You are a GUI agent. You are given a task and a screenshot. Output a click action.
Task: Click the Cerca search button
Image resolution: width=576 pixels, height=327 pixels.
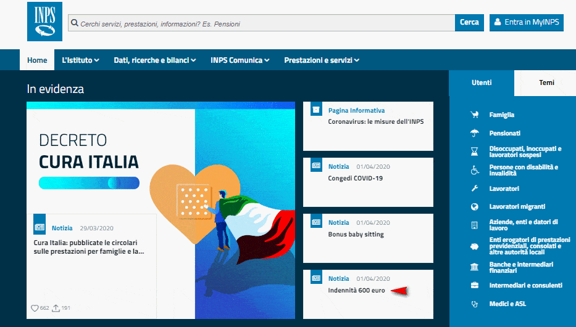pos(469,23)
